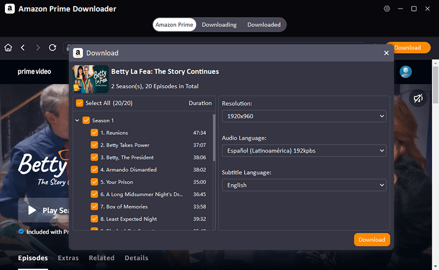Screen dimensions: 439x270
Task: Click the Betty La Fea poster thumbnail
Action: pyautogui.click(x=91, y=79)
